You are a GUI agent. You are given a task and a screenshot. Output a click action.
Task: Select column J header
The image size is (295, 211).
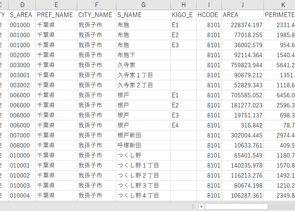(243, 5)
